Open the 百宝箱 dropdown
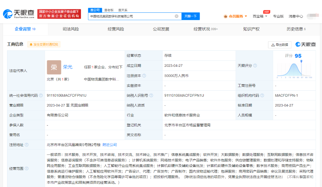The height and width of the screenshot is (187, 322). tap(260, 16)
